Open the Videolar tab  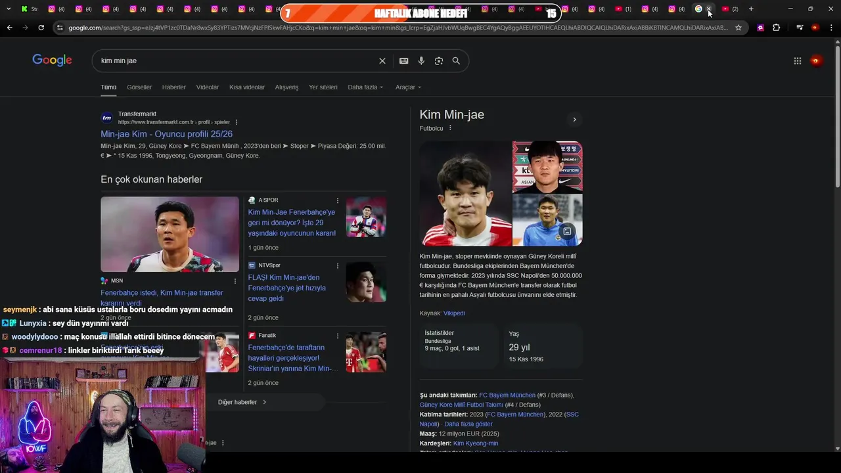(x=208, y=87)
